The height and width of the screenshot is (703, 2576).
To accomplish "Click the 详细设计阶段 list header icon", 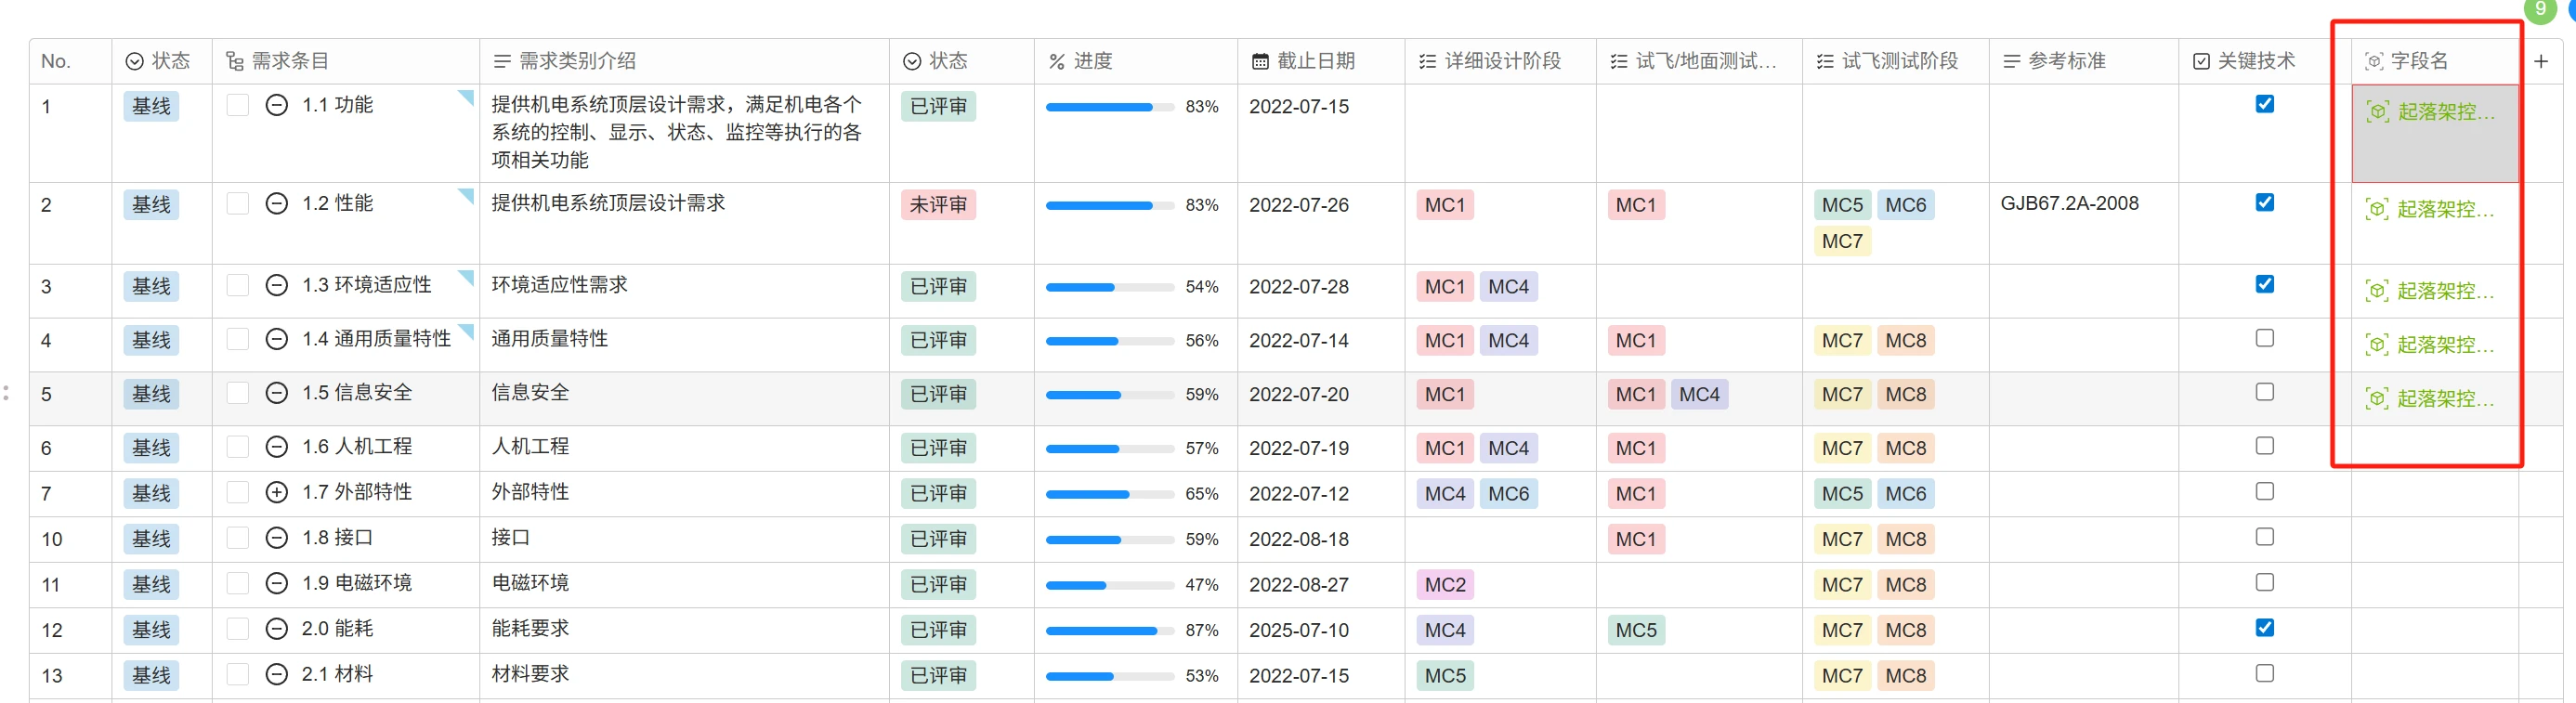I will [x=1428, y=61].
